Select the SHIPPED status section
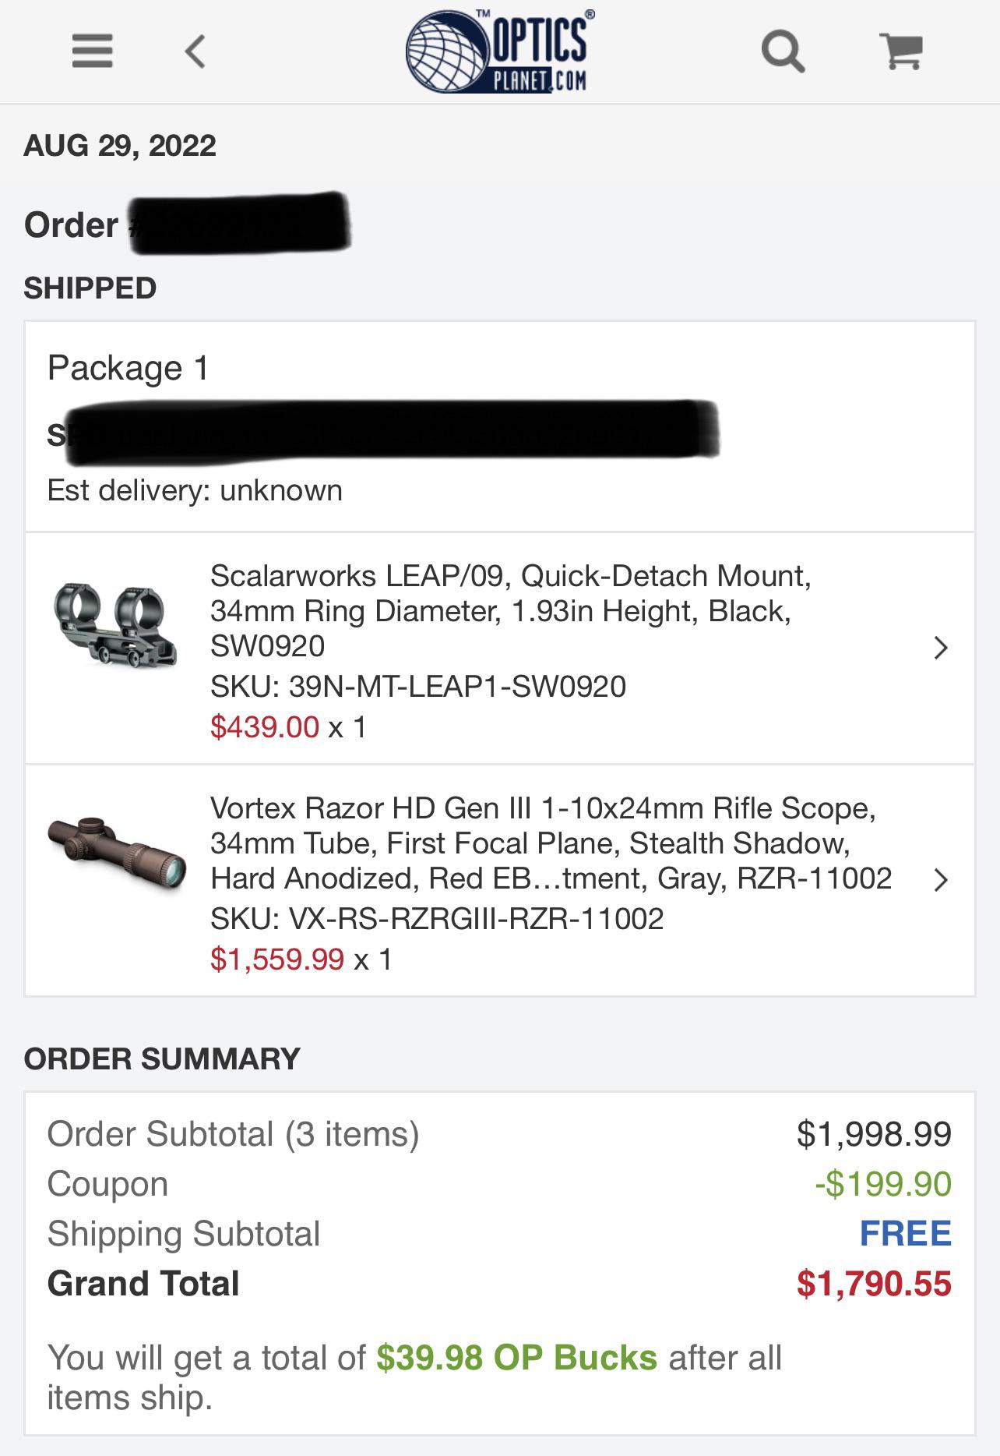 [90, 288]
